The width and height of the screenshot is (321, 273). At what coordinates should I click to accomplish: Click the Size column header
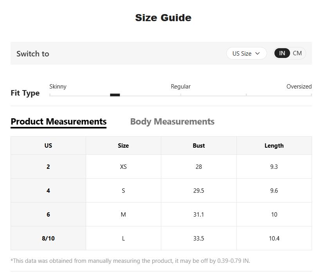(x=123, y=145)
